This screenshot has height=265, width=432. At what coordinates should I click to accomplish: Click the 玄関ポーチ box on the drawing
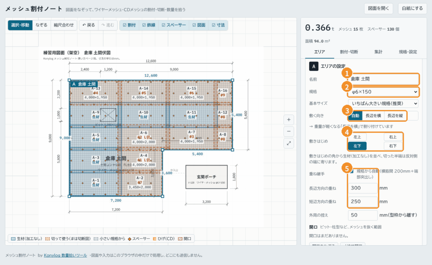click(206, 177)
